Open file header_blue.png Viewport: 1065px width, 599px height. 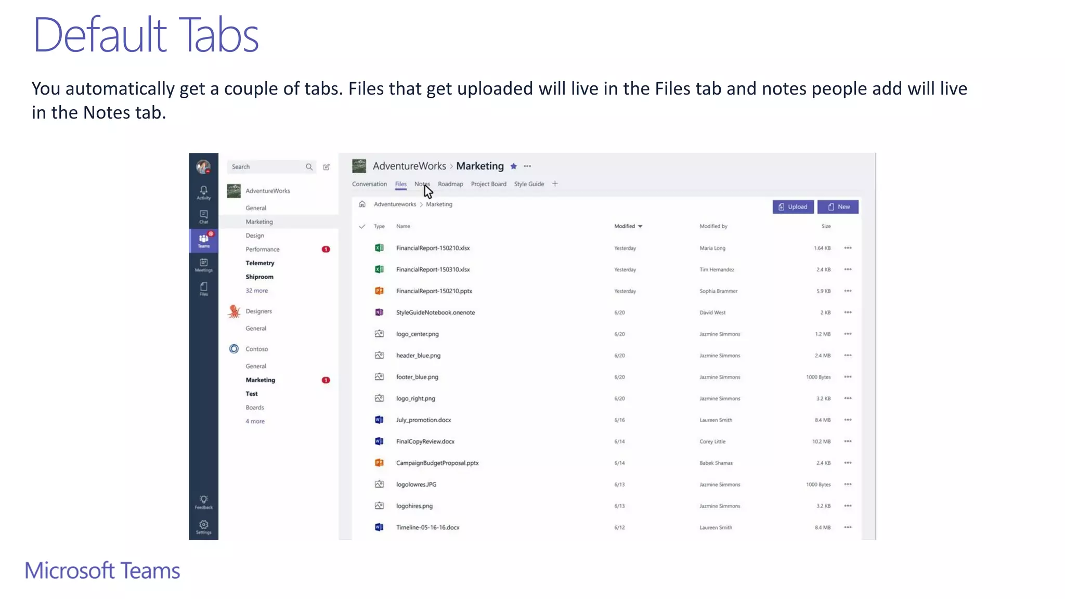pyautogui.click(x=418, y=356)
